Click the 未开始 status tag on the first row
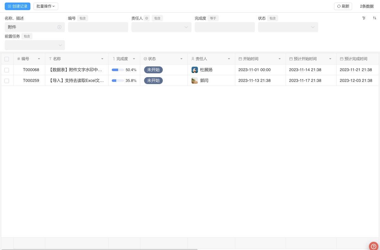The image size is (380, 250). click(x=153, y=70)
